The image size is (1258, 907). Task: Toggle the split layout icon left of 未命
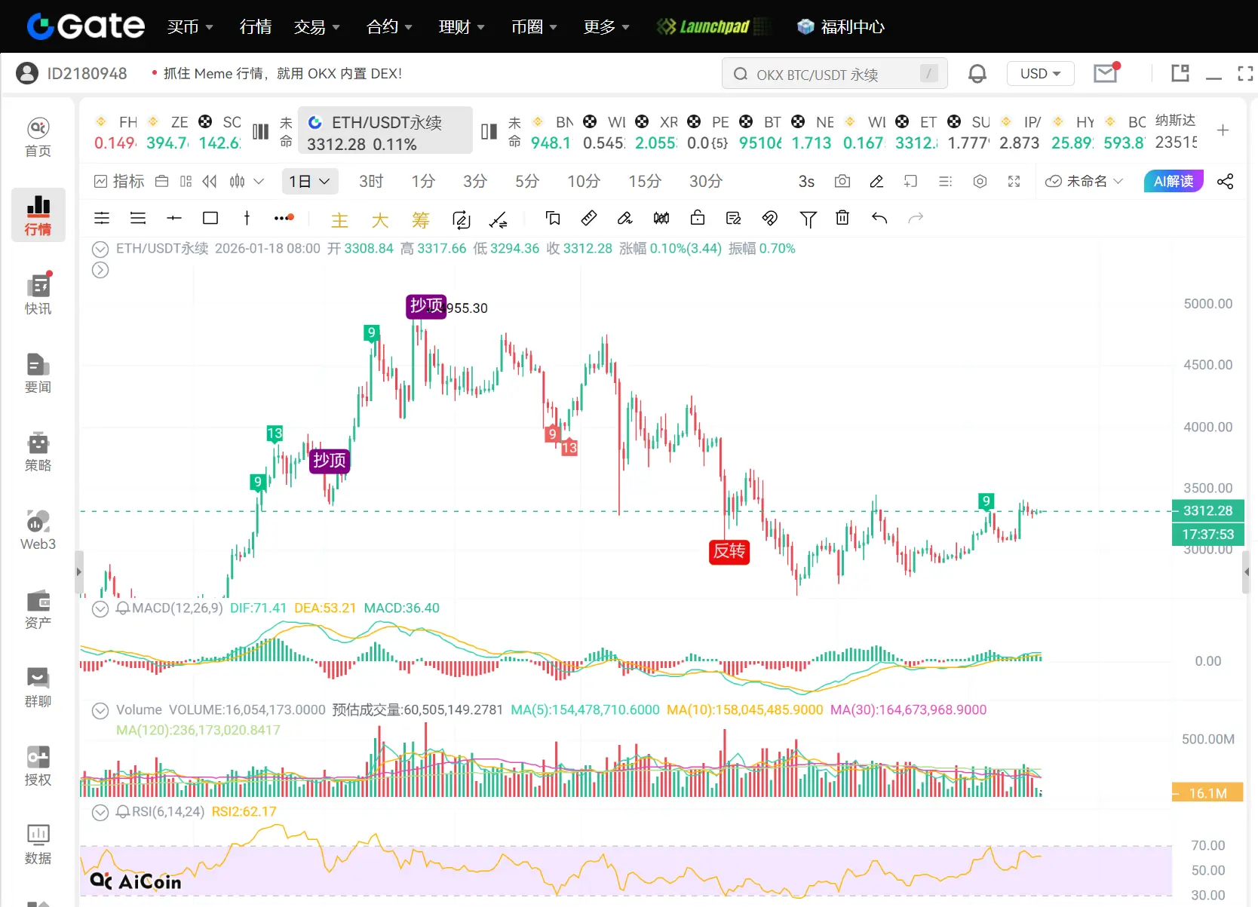coord(260,131)
